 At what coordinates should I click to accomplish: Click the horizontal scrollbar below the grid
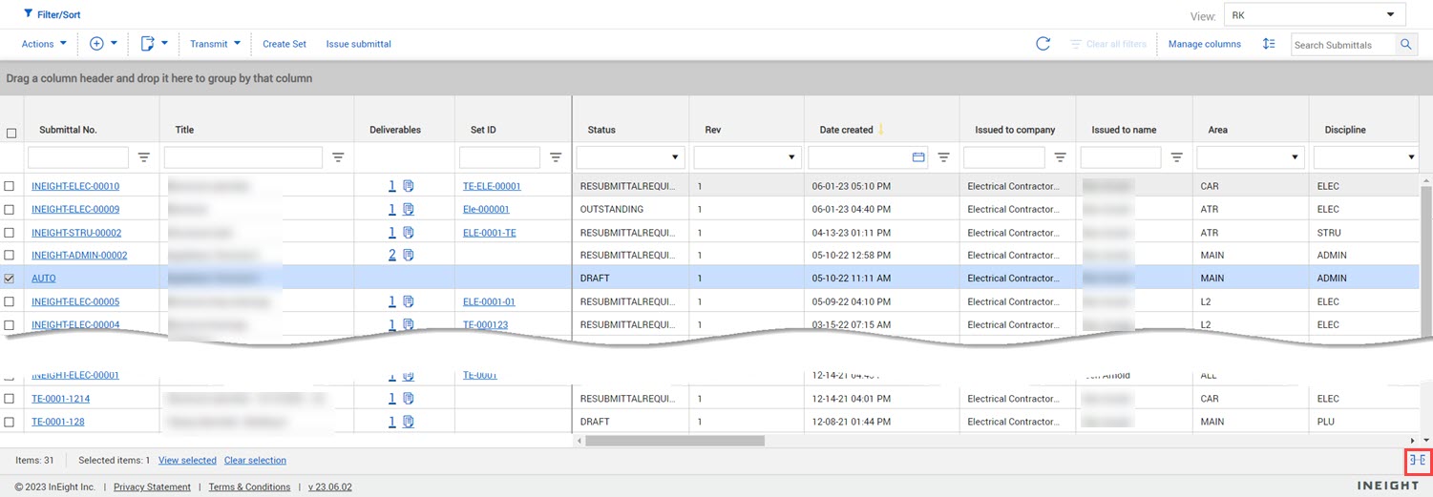(675, 441)
